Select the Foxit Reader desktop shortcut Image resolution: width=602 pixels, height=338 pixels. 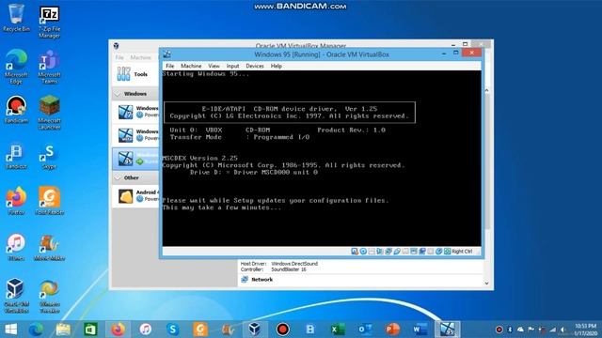click(x=49, y=201)
